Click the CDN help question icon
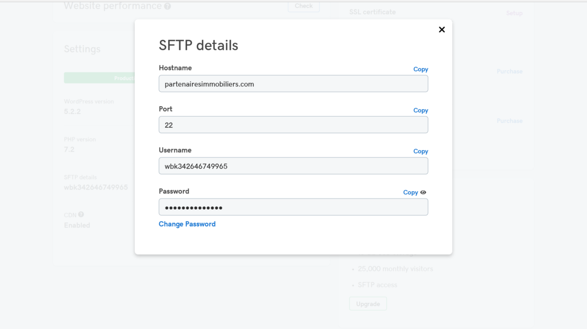This screenshot has height=329, width=587. pyautogui.click(x=81, y=214)
